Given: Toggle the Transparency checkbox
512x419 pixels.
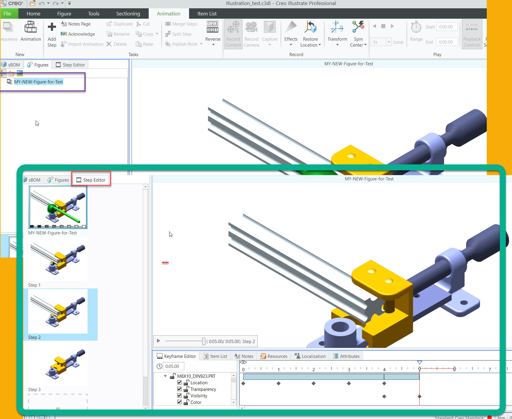Looking at the screenshot, I should (180, 389).
